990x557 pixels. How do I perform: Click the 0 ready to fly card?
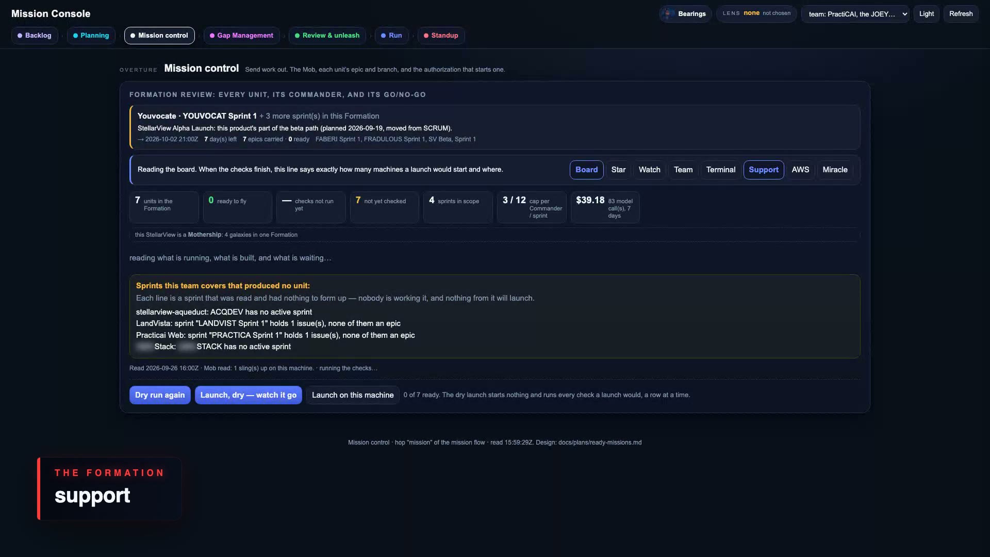point(237,207)
